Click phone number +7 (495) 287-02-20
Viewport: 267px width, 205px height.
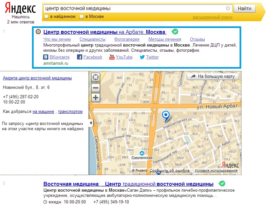point(21,97)
